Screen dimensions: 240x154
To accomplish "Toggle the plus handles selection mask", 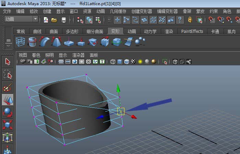I will (x=118, y=20).
